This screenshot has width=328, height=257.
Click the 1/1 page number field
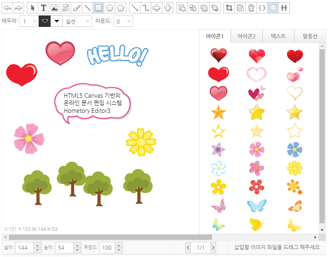(x=201, y=248)
